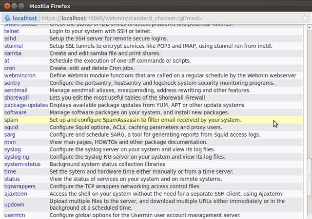Click the SpamAssassin description text

tap(145, 120)
